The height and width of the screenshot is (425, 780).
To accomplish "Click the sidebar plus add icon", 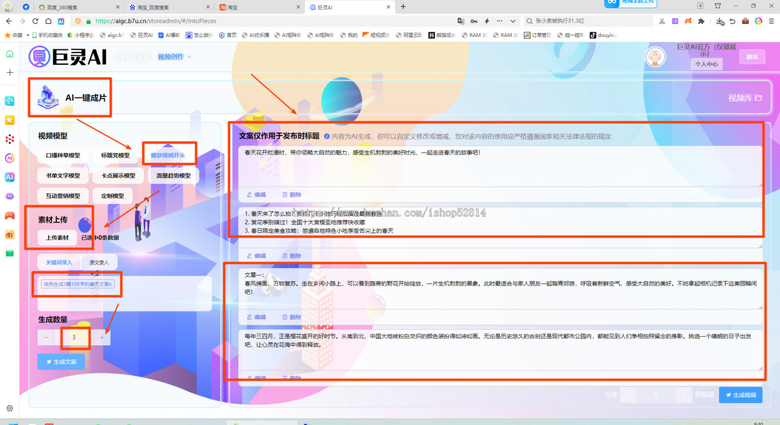I will (9, 72).
